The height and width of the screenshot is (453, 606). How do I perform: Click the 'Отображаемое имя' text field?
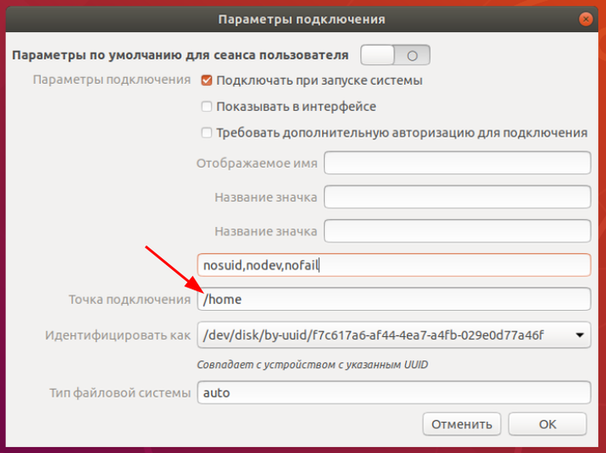pos(456,163)
